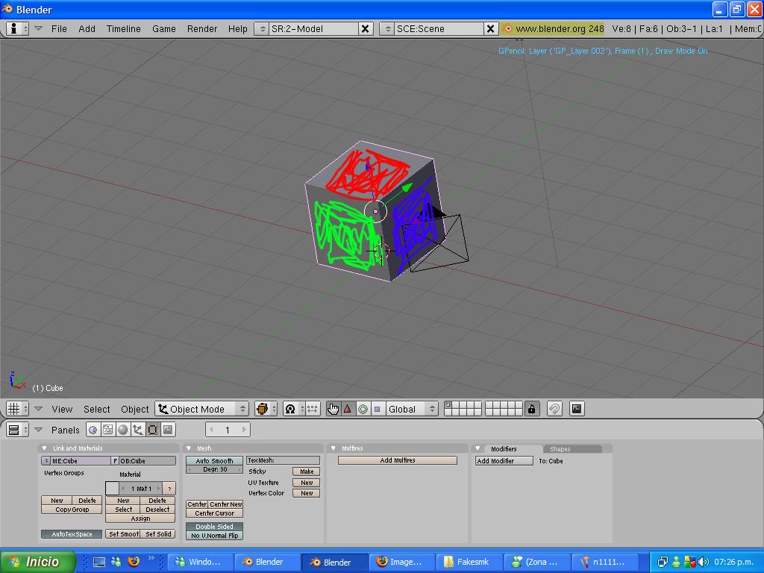
Task: Collapse the Multires panel triangle
Action: [x=334, y=448]
